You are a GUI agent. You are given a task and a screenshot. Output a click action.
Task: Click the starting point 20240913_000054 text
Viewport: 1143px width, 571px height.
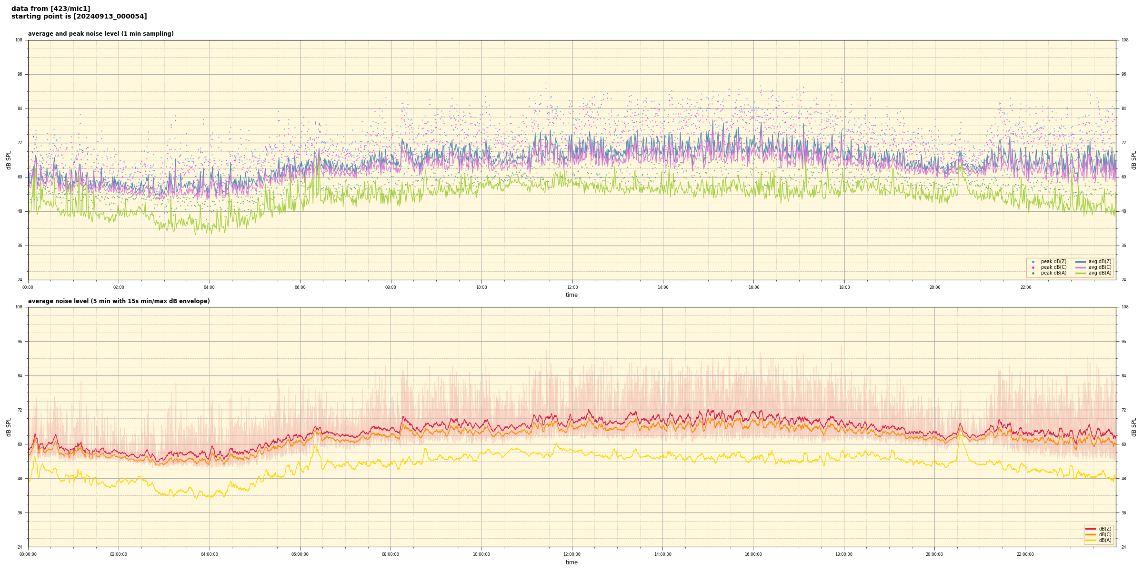(x=79, y=17)
